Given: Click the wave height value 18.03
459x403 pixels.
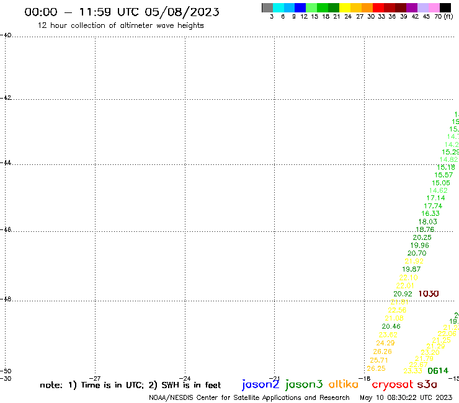Looking at the screenshot, I should tap(428, 222).
